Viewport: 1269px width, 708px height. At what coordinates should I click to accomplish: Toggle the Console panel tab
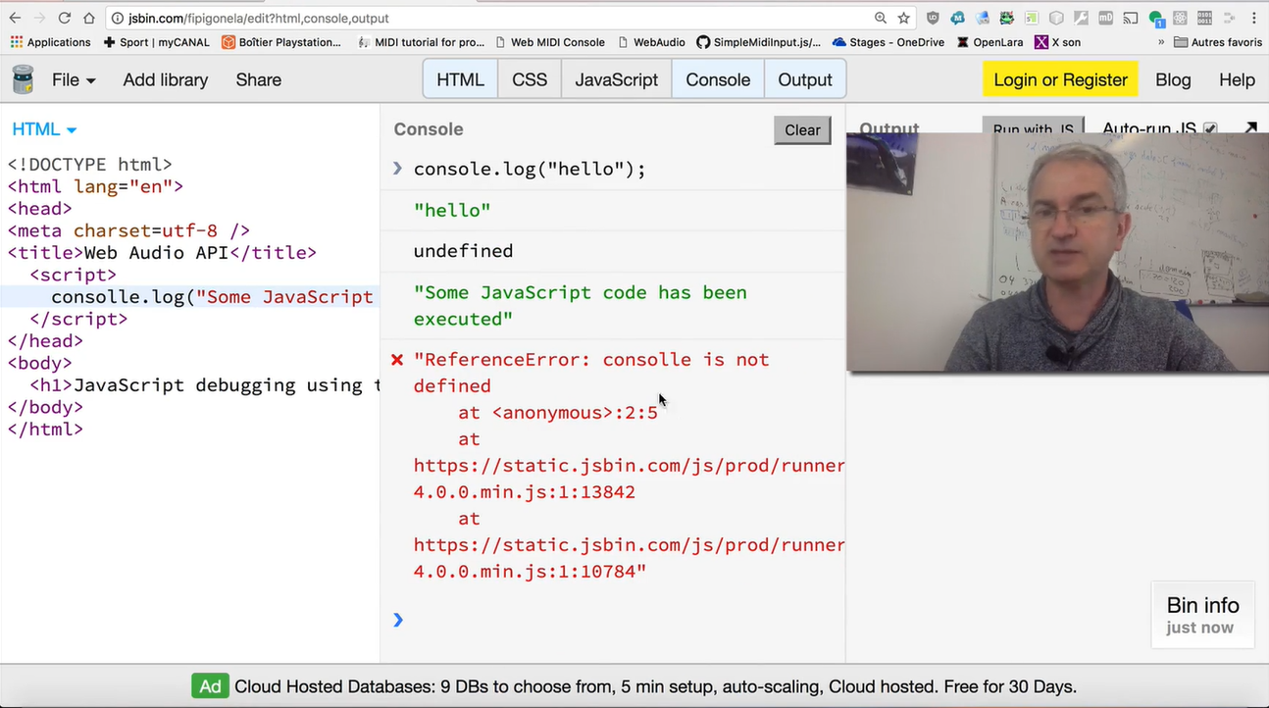[x=718, y=79]
